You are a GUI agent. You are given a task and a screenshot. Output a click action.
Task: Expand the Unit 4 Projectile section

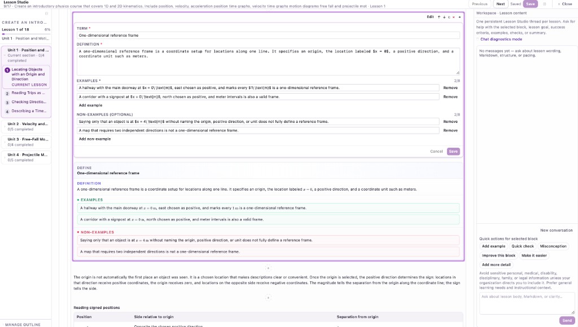(26, 157)
